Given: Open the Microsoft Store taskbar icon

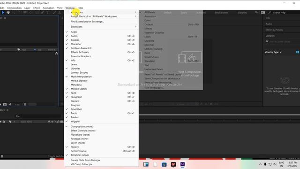Looking at the screenshot, I should pos(164,164).
